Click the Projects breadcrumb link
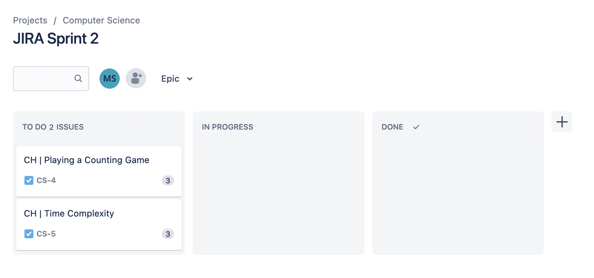 tap(30, 21)
